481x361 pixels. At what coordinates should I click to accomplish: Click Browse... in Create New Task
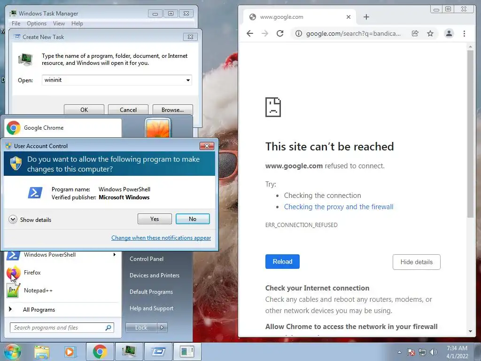(172, 110)
